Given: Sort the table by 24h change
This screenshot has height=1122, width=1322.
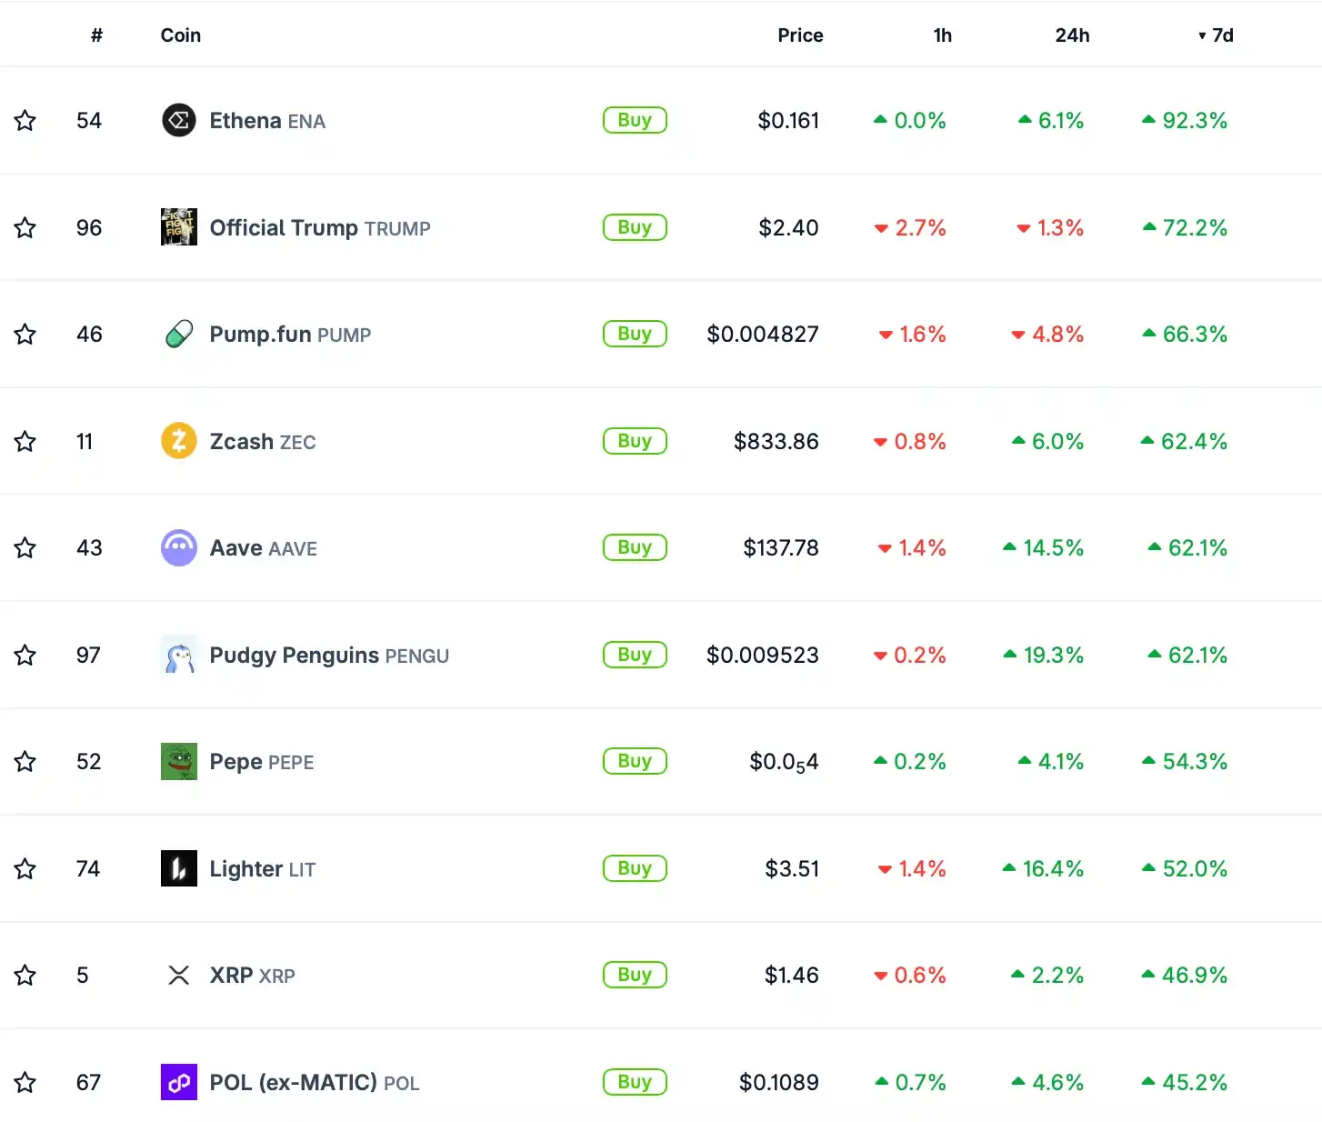Looking at the screenshot, I should pyautogui.click(x=1072, y=35).
